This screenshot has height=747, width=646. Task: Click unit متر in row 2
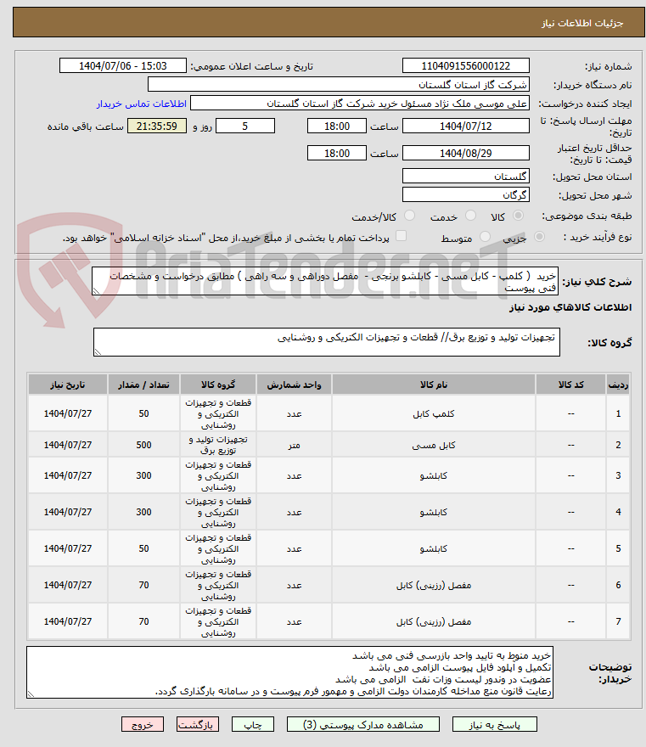[x=294, y=445]
